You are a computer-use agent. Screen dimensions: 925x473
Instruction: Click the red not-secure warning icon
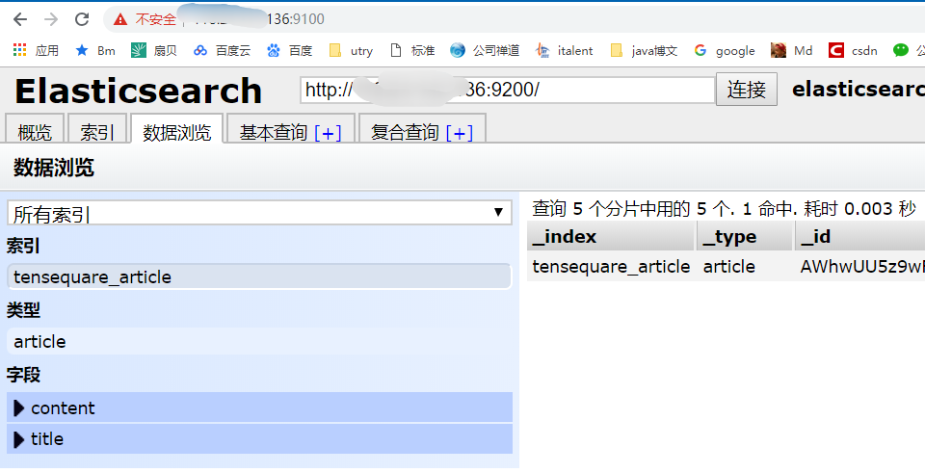(120, 19)
